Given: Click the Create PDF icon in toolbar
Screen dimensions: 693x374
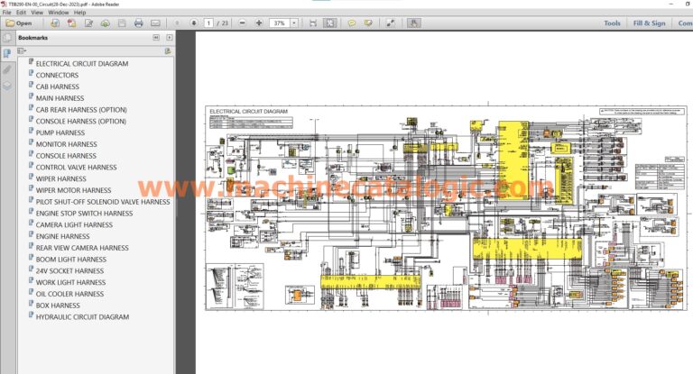Looking at the screenshot, I should point(71,23).
